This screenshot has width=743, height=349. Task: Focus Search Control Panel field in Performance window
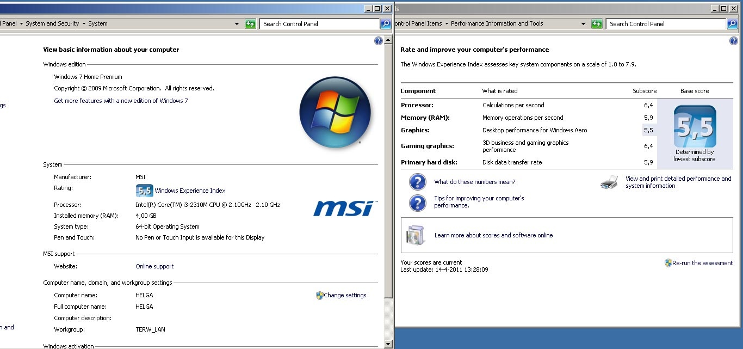click(x=666, y=24)
